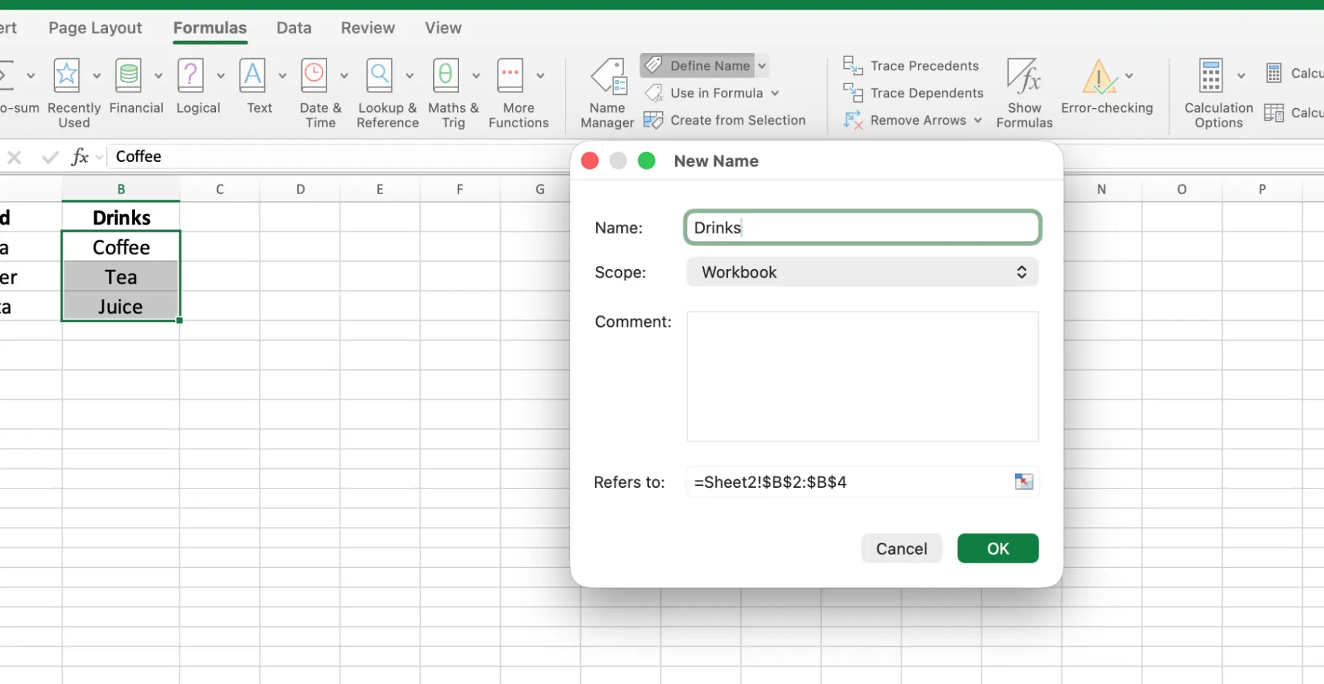
Task: Cancel the New Name dialog
Action: point(901,549)
